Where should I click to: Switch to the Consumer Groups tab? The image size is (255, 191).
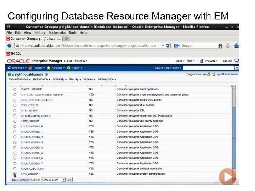click(x=34, y=39)
